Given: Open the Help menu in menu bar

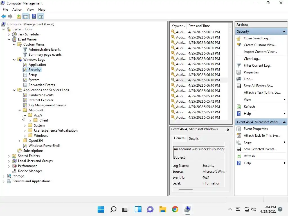Looking at the screenshot, I should coord(42,10).
